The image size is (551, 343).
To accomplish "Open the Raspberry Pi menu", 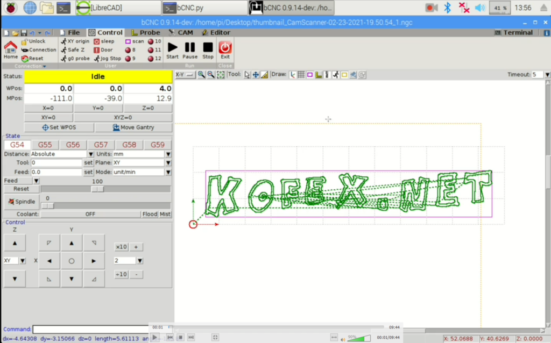I will 11,8.
